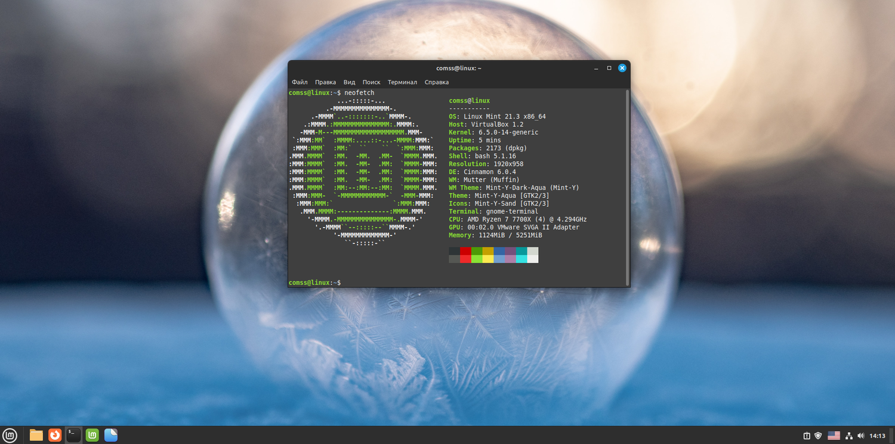Open the Справка menu
The image size is (895, 444).
(437, 82)
